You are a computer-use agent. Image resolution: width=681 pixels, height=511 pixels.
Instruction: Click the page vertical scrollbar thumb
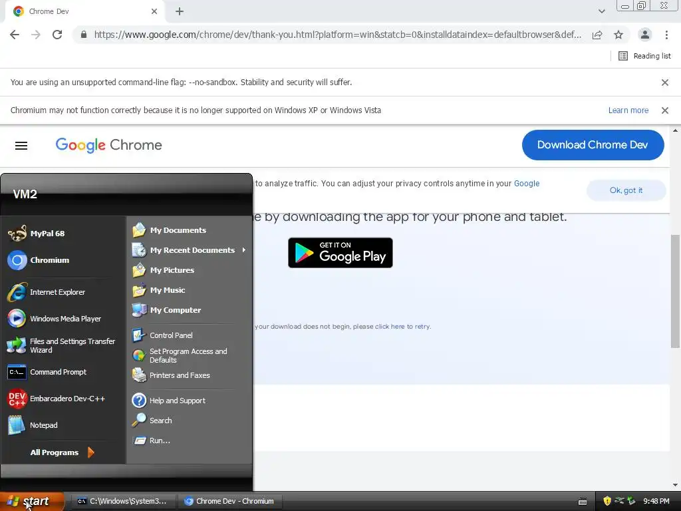coord(675,291)
